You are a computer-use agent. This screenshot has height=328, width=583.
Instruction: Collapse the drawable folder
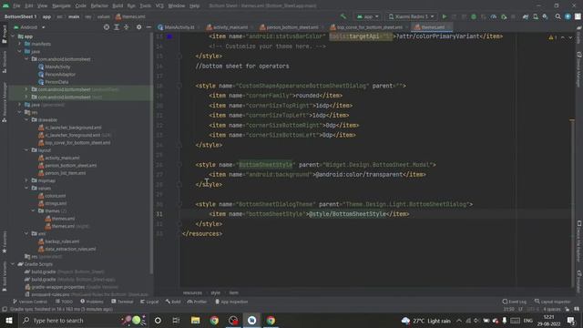point(26,119)
